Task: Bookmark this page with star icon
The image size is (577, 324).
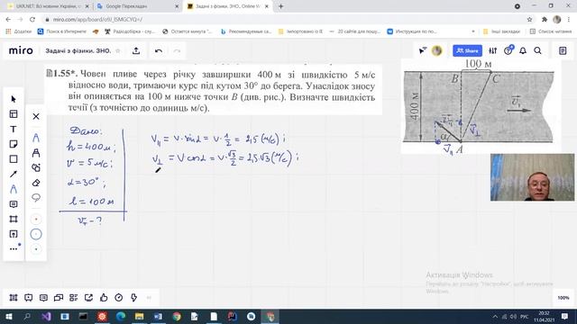Action: [x=529, y=20]
